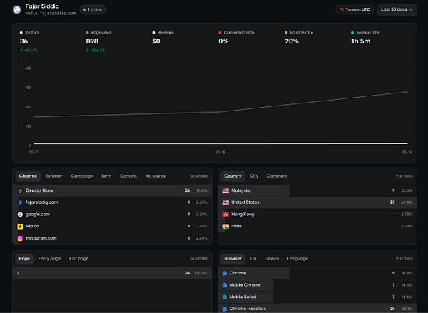
Task: Switch to the Ad source tab
Action: 156,176
